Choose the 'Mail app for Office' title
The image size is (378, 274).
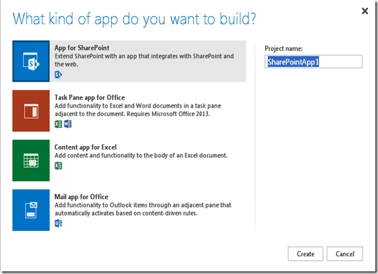[81, 197]
